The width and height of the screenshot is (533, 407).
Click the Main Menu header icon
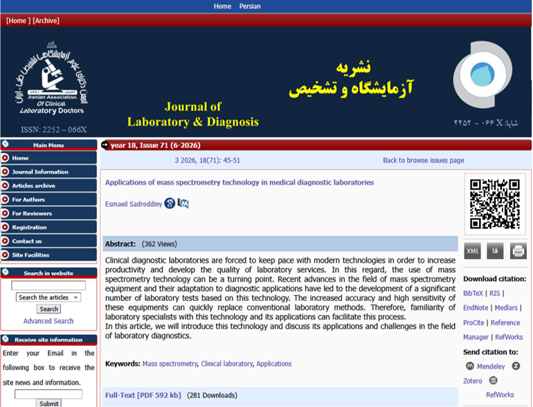click(5, 144)
